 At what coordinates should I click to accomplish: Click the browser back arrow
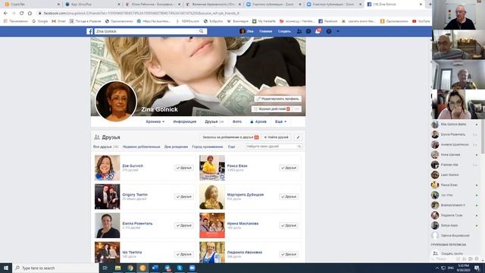click(5, 14)
